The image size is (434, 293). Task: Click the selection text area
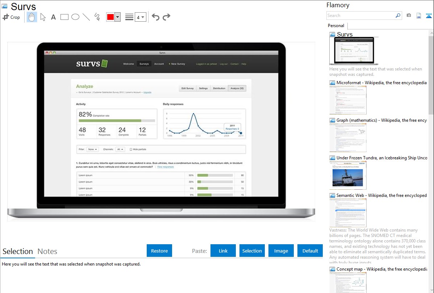pos(161,276)
